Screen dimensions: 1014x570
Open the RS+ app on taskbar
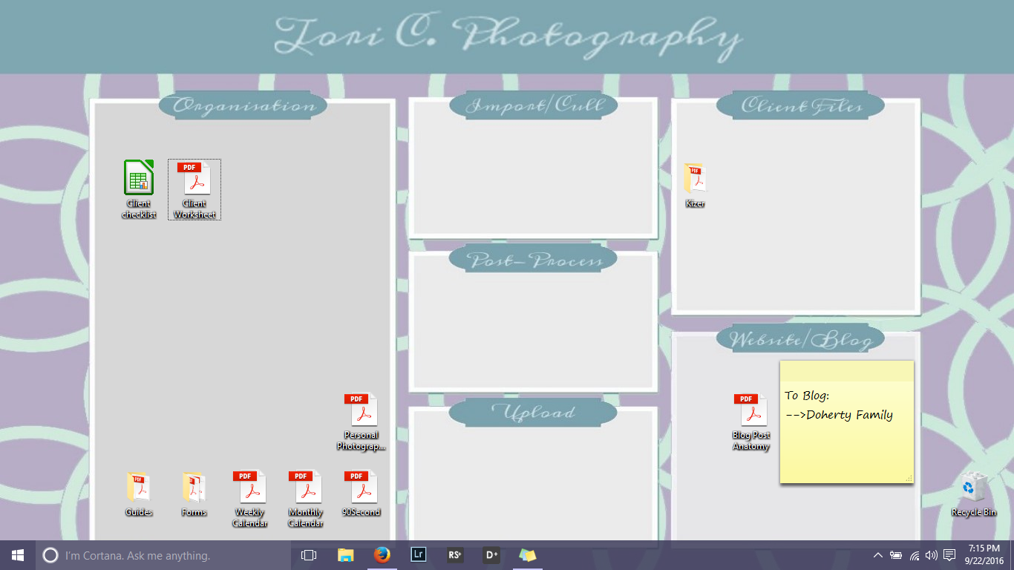tap(454, 555)
